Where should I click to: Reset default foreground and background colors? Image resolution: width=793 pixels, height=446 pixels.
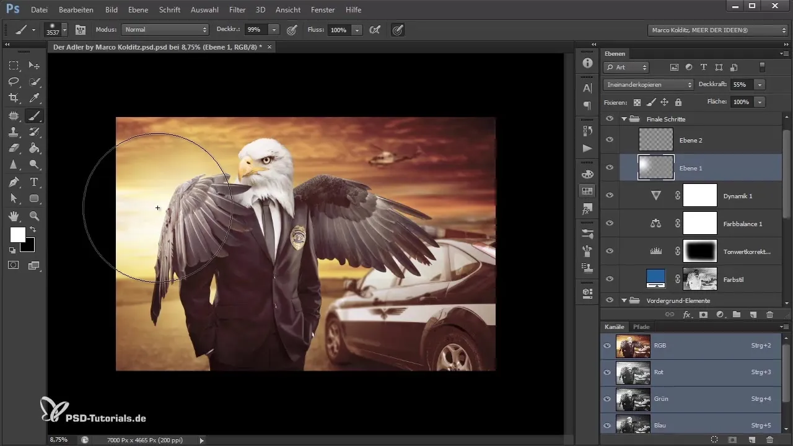pyautogui.click(x=12, y=250)
